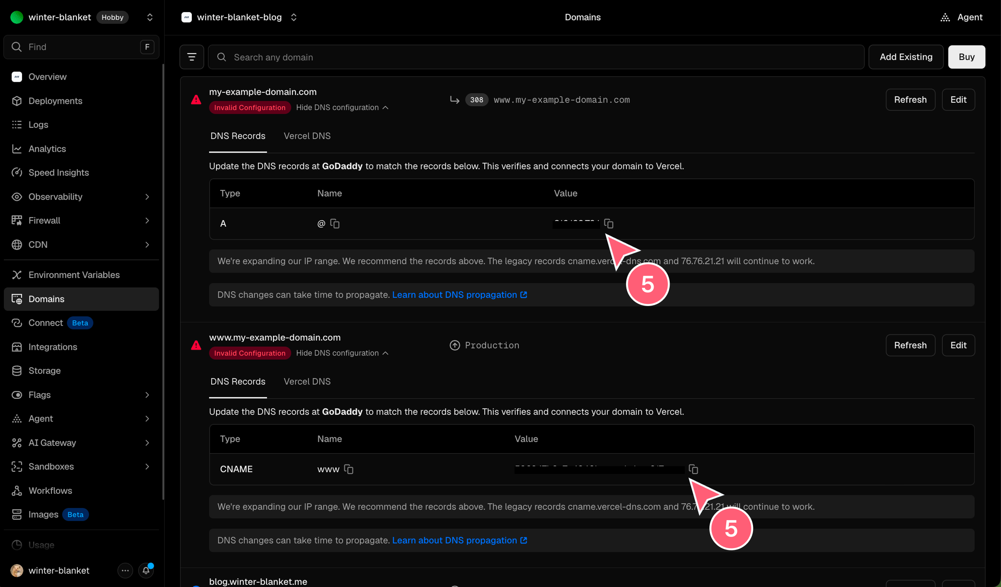
Task: Open Workflows page
Action: pos(81,491)
